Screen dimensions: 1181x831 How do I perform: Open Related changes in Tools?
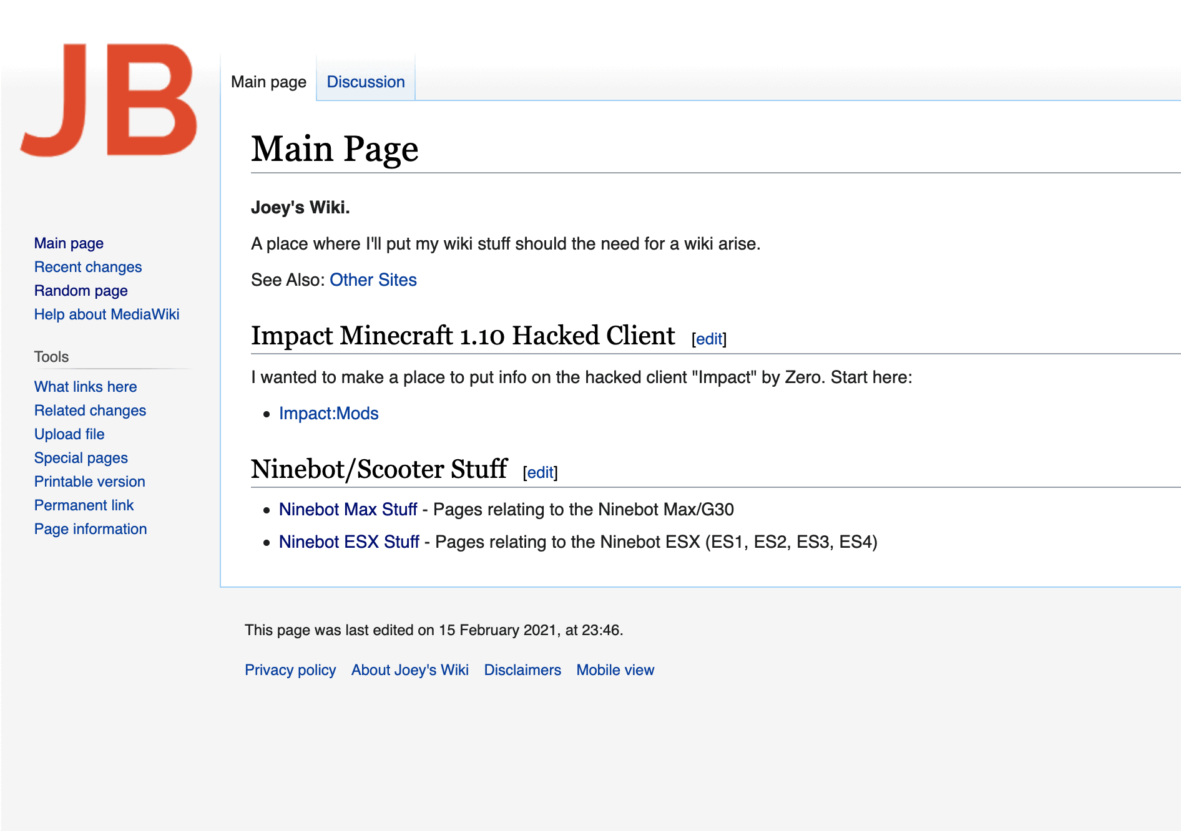point(90,411)
